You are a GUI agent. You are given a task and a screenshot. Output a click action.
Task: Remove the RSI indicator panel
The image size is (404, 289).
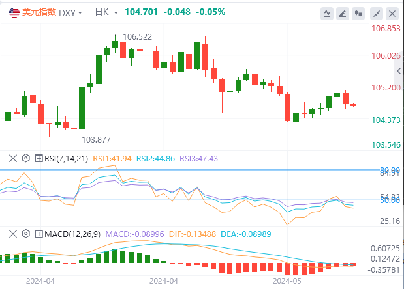click(x=14, y=158)
